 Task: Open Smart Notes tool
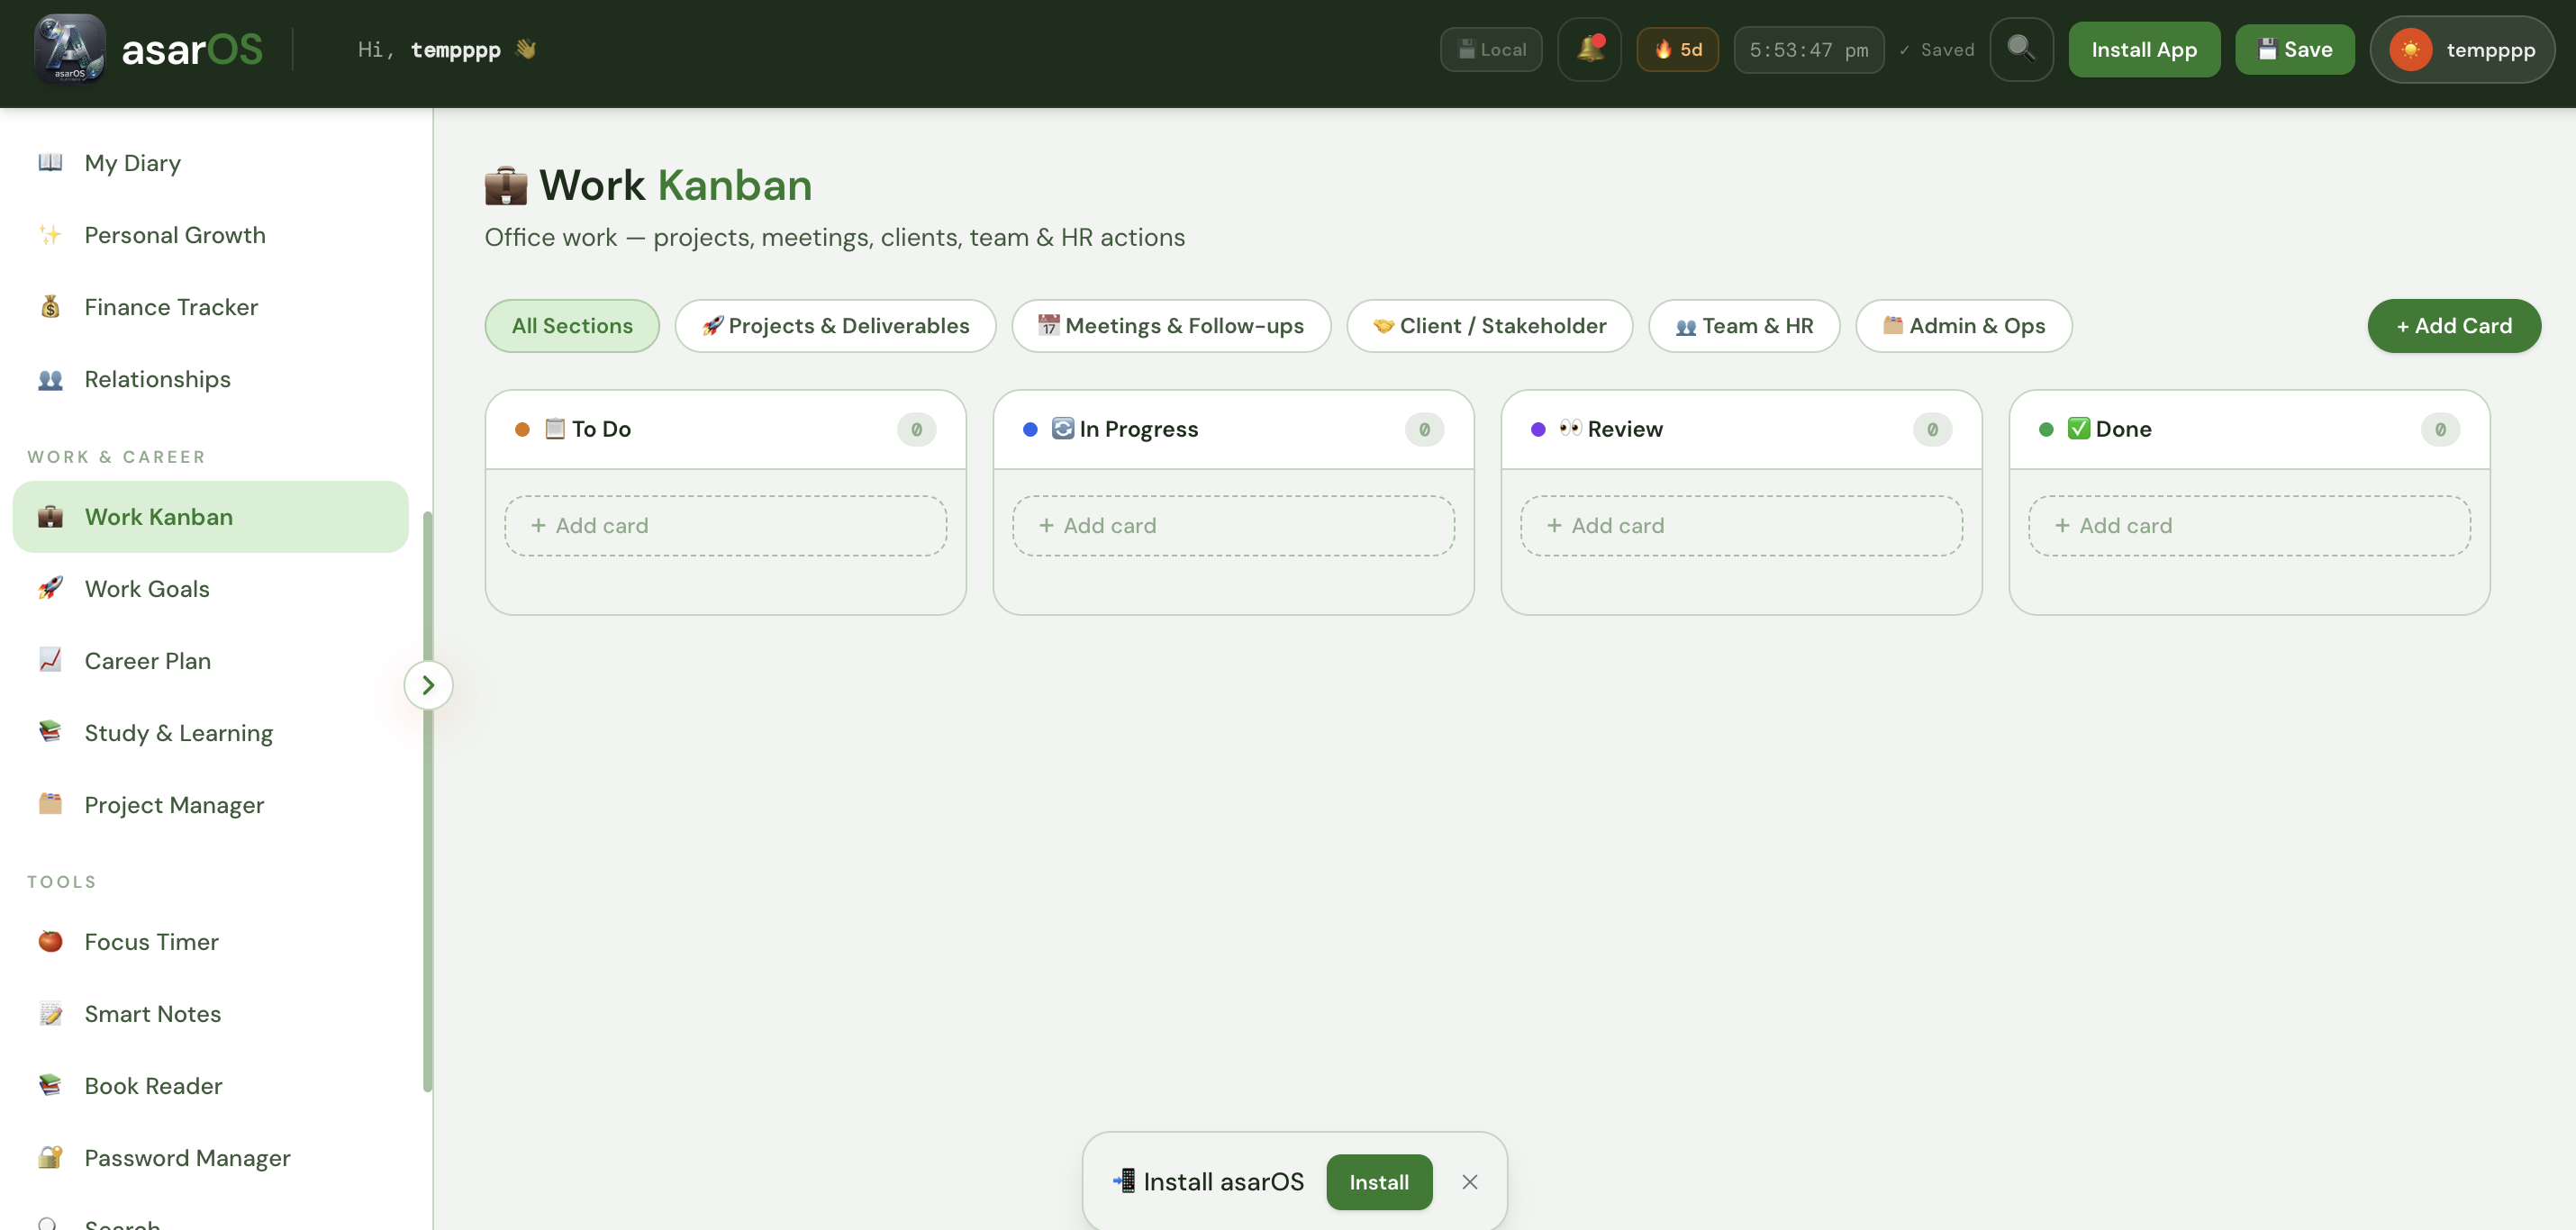[x=210, y=1014]
